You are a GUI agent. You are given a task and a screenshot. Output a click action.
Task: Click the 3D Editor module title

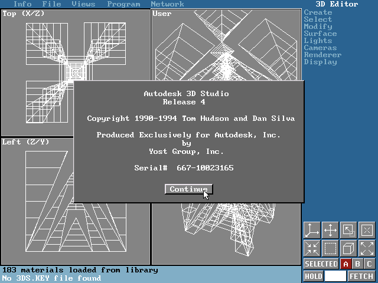point(337,4)
